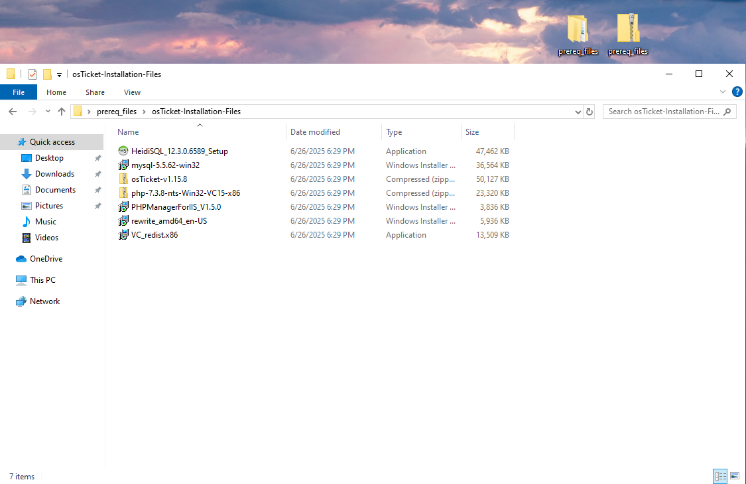Viewport: 746px width, 484px height.
Task: Open Pictures in the navigation pane
Action: pos(49,206)
